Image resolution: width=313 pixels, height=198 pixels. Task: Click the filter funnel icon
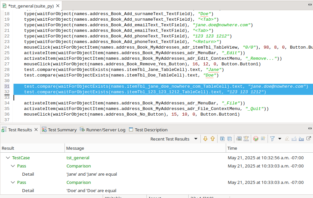[x=272, y=139]
